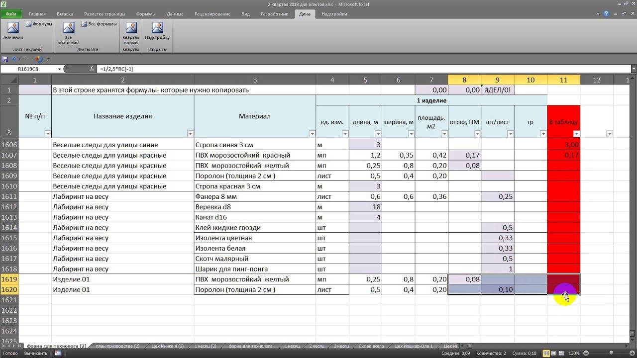Open the Name Box dropdown arrow
Screen dimensions: 637x358
[x=60, y=69]
